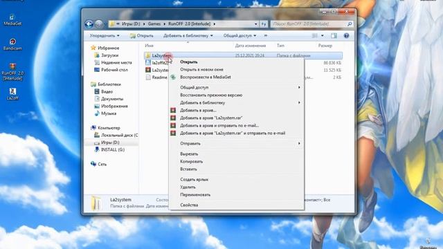Open the Упорядочить menu
Screen dimensions: 443x249
[x=105, y=35]
